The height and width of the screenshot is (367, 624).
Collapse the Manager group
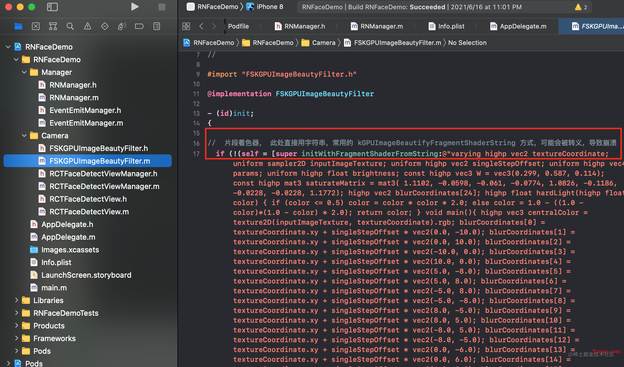click(x=24, y=72)
